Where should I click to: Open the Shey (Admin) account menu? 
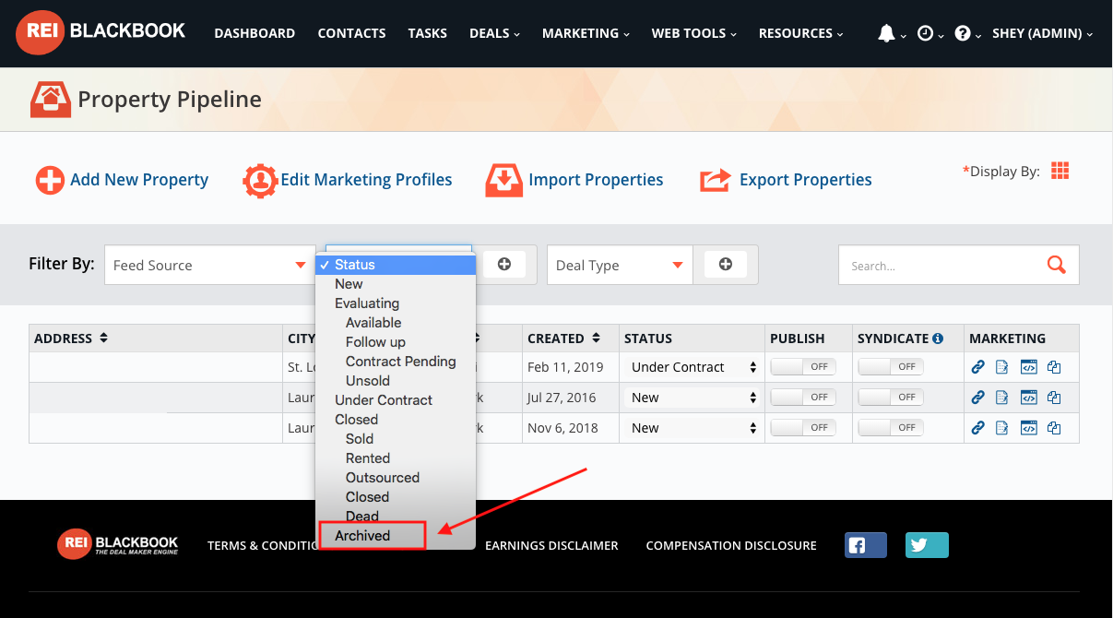pyautogui.click(x=1042, y=33)
